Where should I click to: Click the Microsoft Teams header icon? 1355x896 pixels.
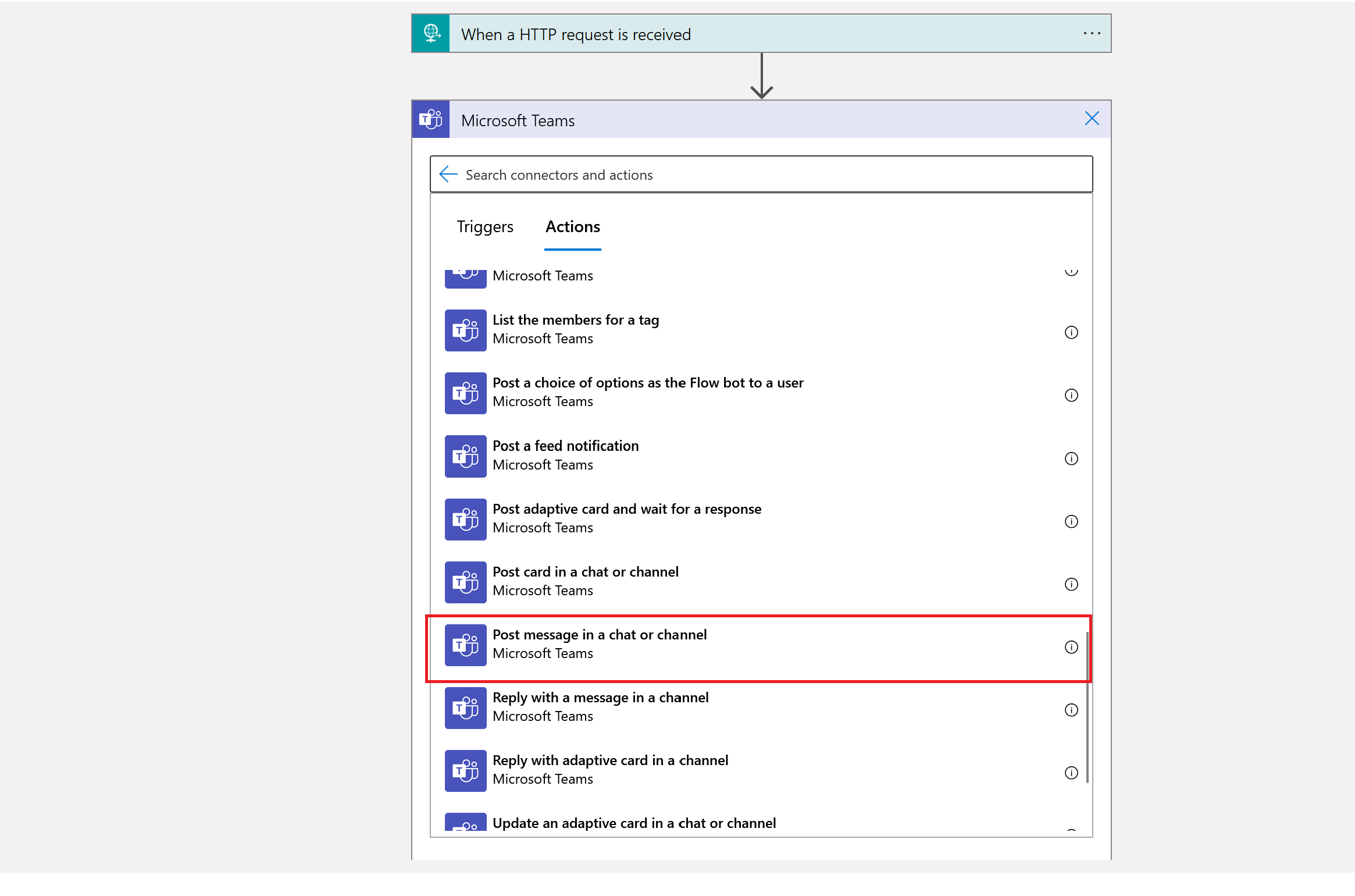coord(430,120)
